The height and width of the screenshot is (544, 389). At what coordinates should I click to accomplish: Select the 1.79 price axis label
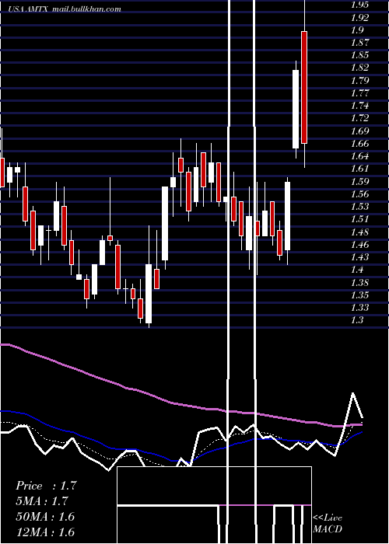[359, 81]
